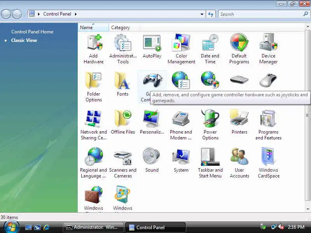This screenshot has height=233, width=311.
Task: Open the recent pages dropdown near Back
Action: point(24,14)
